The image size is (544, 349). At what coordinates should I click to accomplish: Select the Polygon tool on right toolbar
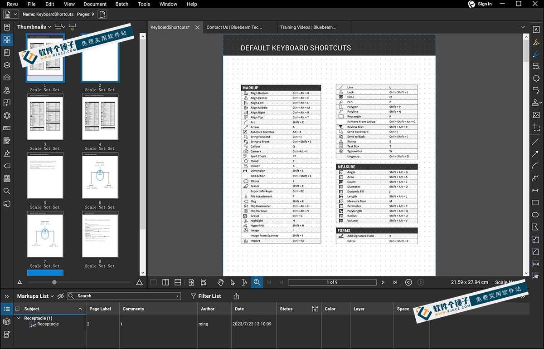pyautogui.click(x=536, y=227)
